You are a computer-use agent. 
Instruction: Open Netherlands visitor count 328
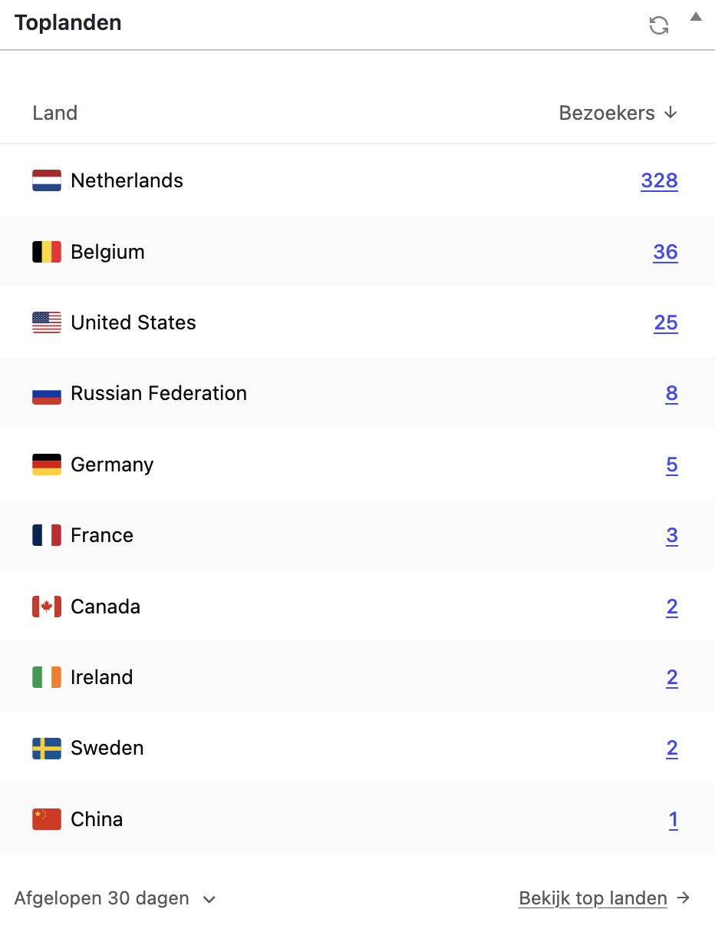[x=659, y=180]
